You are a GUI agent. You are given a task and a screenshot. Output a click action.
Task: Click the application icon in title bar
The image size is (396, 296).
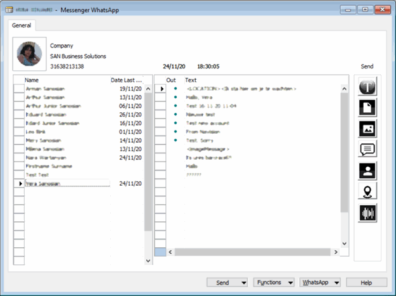(9, 10)
